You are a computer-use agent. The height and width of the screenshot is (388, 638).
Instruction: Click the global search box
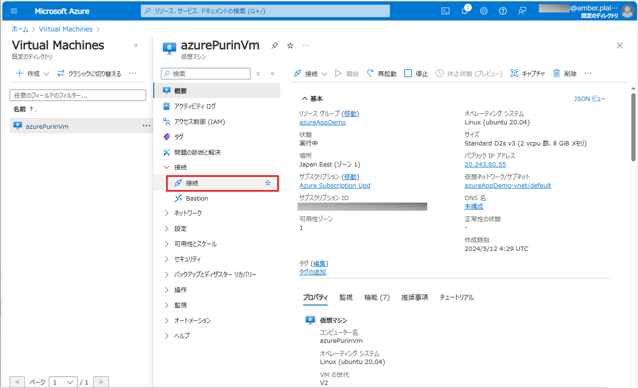pos(265,11)
